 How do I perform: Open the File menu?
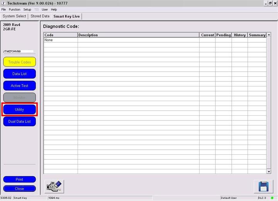coord(3,10)
